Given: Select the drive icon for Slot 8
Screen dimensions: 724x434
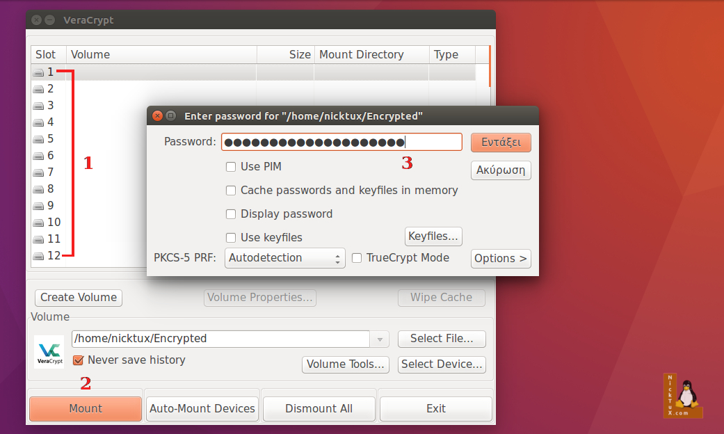Looking at the screenshot, I should pyautogui.click(x=38, y=188).
